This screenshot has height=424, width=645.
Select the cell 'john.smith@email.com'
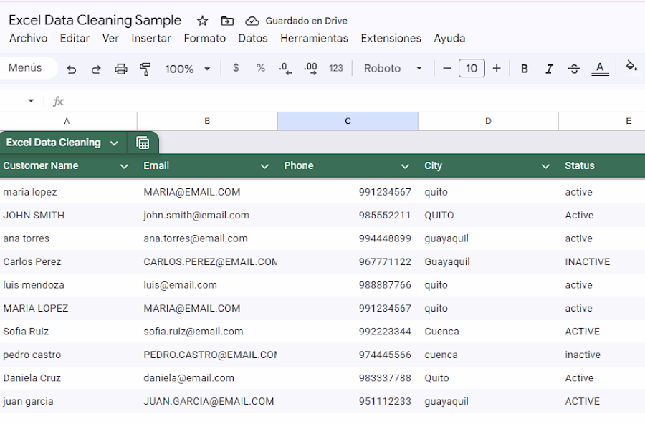[207, 215]
